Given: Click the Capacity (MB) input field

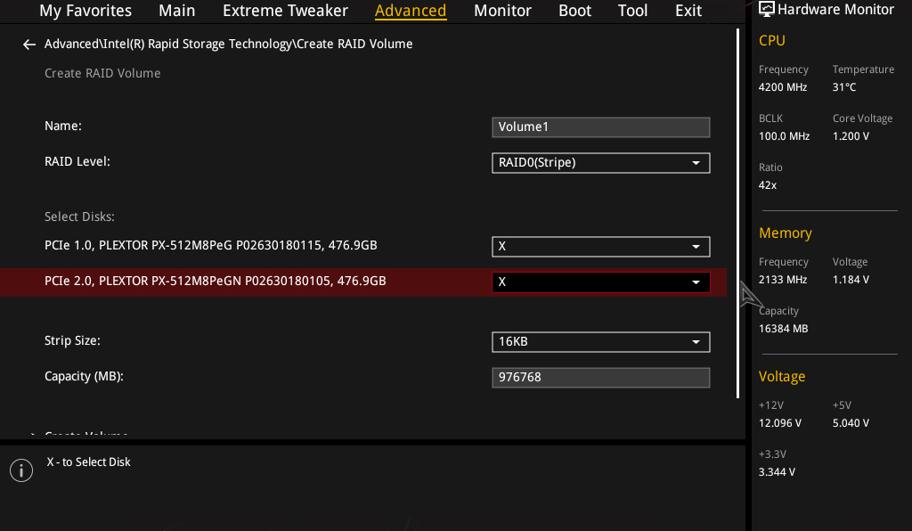Looking at the screenshot, I should point(600,377).
